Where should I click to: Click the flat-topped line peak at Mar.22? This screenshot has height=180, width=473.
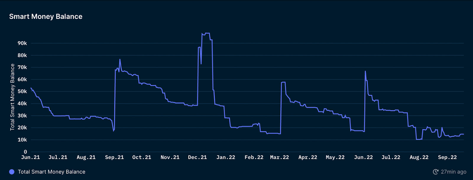click(283, 82)
